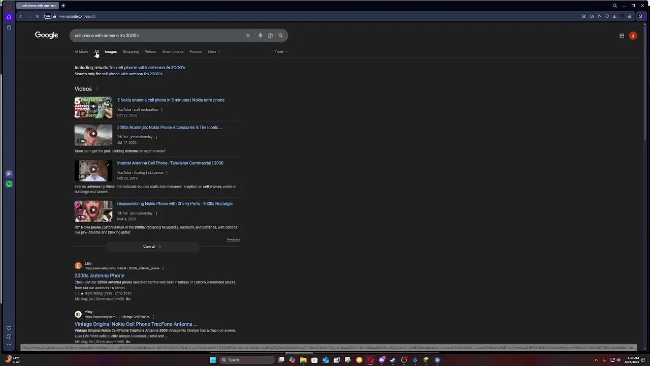Play the Cherry Parts disassembly thumbnail
Viewport: 650px width, 366px height.
(x=93, y=211)
